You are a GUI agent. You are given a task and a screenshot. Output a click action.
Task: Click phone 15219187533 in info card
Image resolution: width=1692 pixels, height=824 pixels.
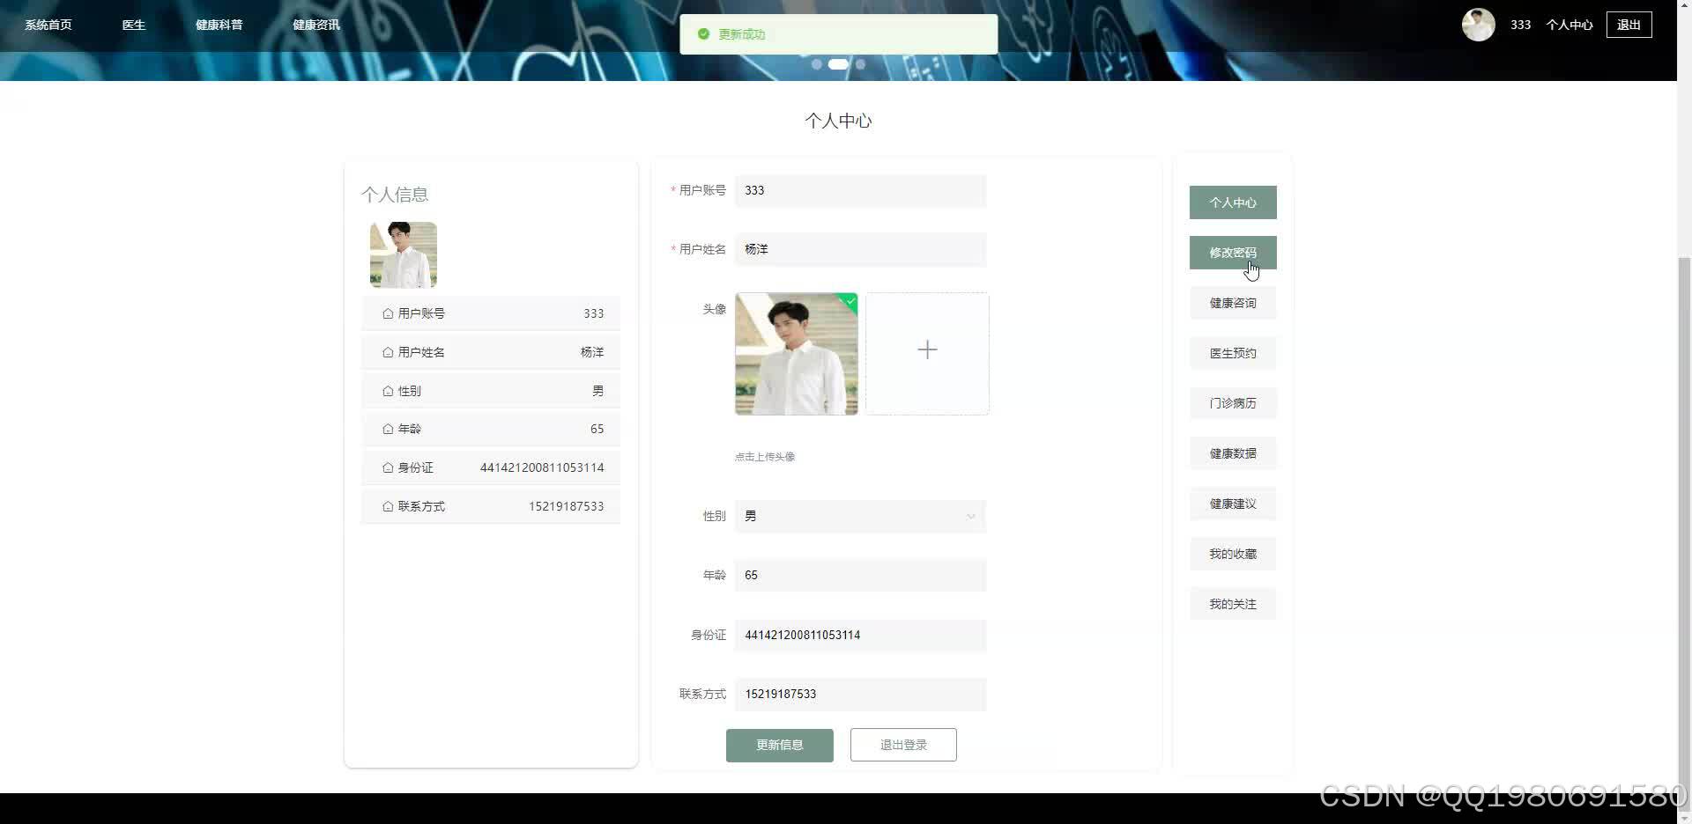coord(567,506)
